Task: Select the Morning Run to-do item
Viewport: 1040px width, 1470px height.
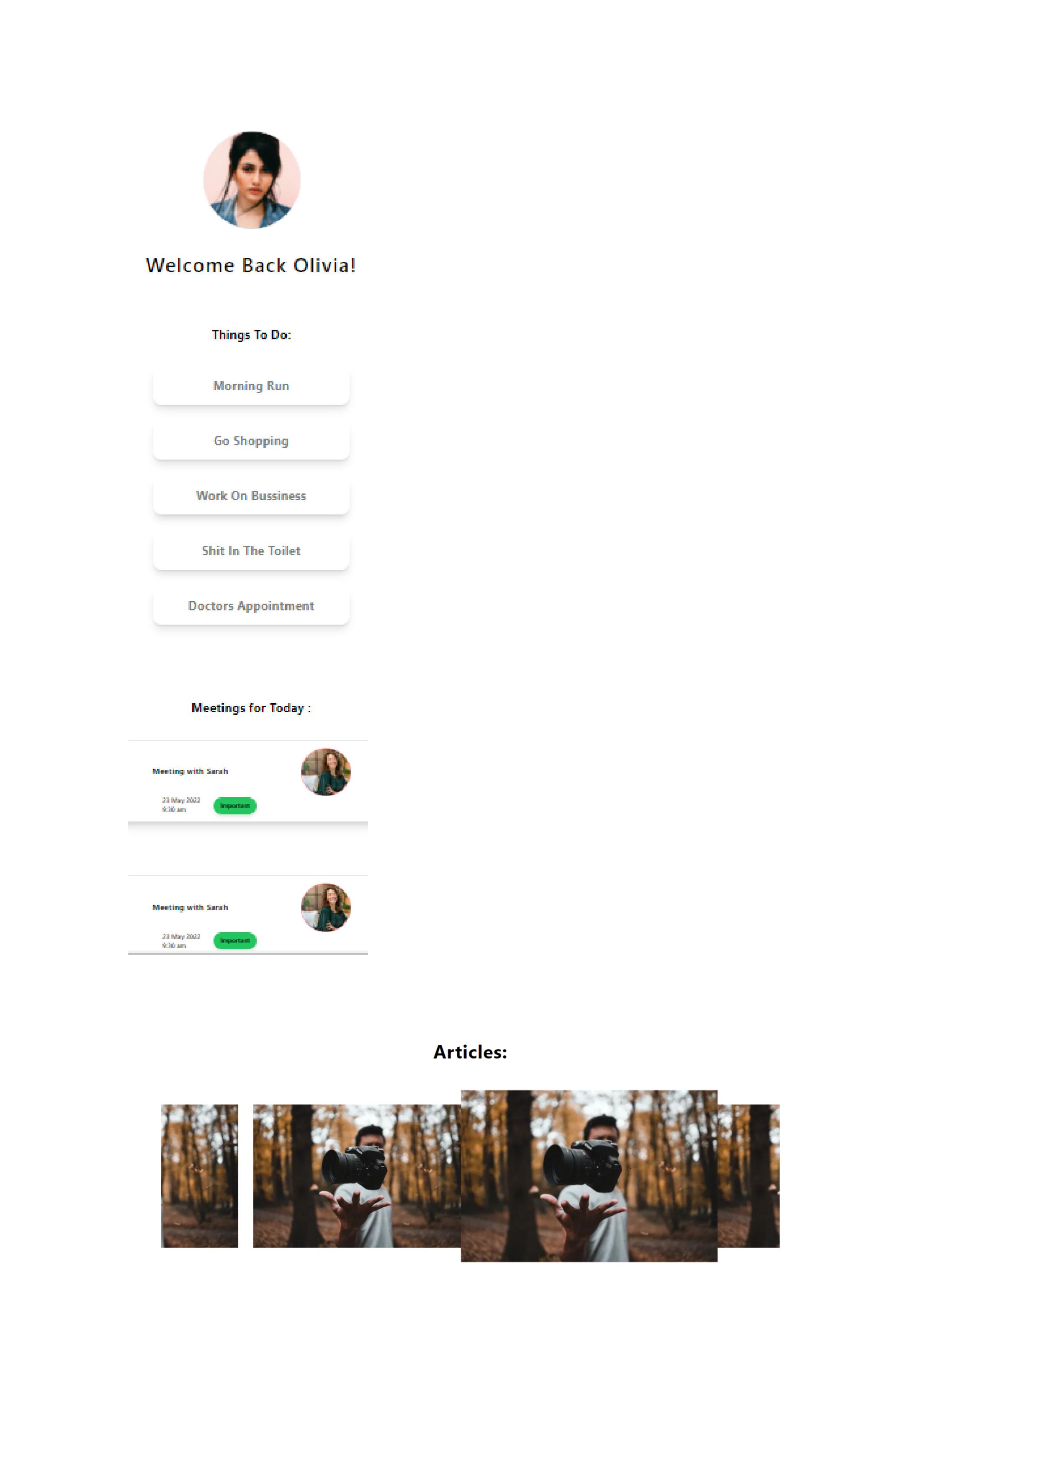Action: click(x=251, y=386)
